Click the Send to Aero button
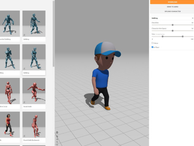This screenshot has height=146, width=194. [172, 6]
